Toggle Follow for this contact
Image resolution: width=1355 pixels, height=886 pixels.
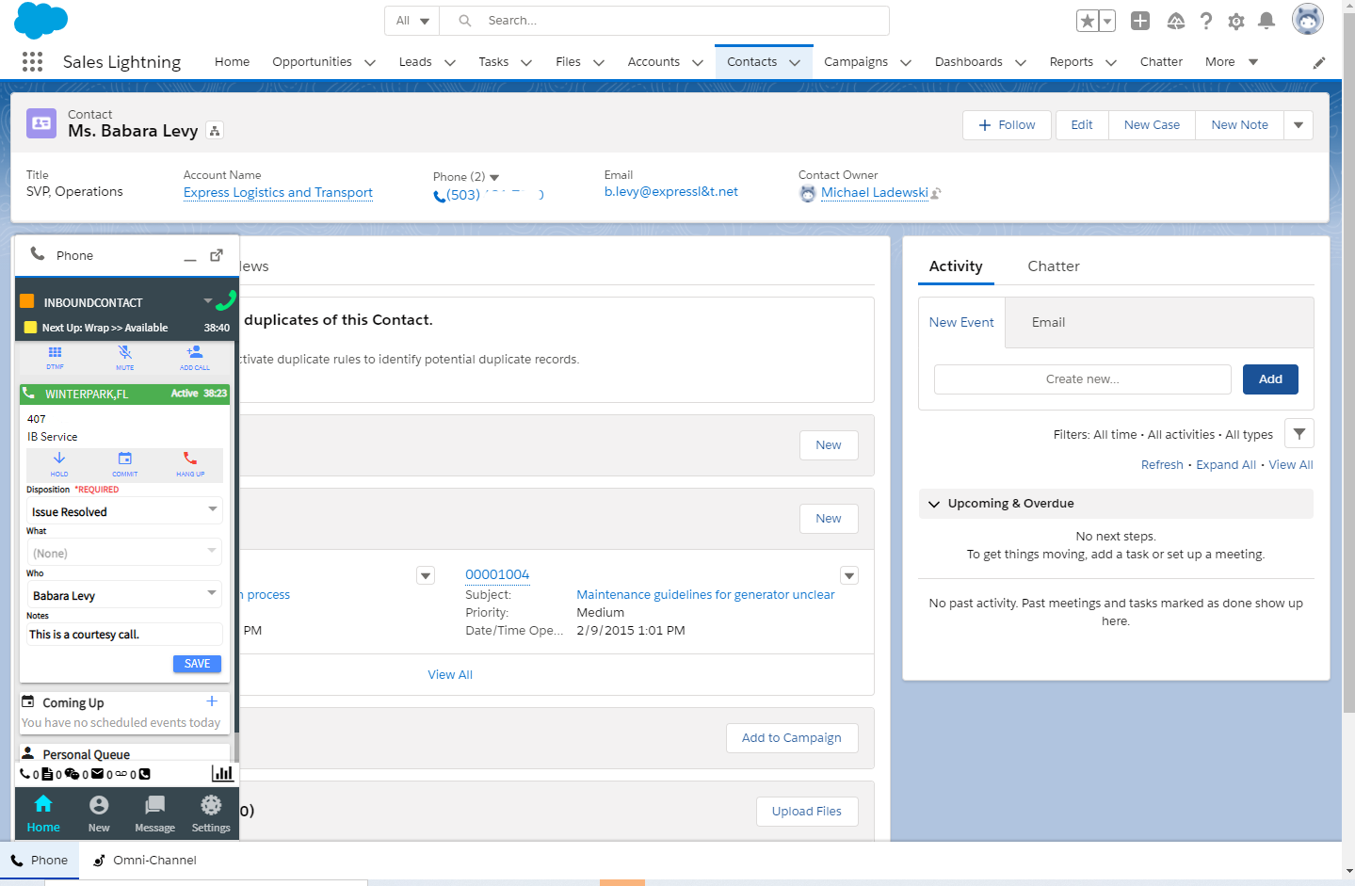pyautogui.click(x=1006, y=124)
